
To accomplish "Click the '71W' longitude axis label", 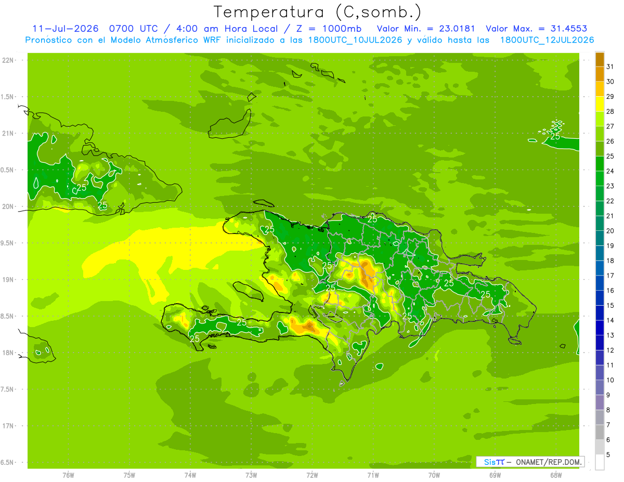I will [x=373, y=475].
